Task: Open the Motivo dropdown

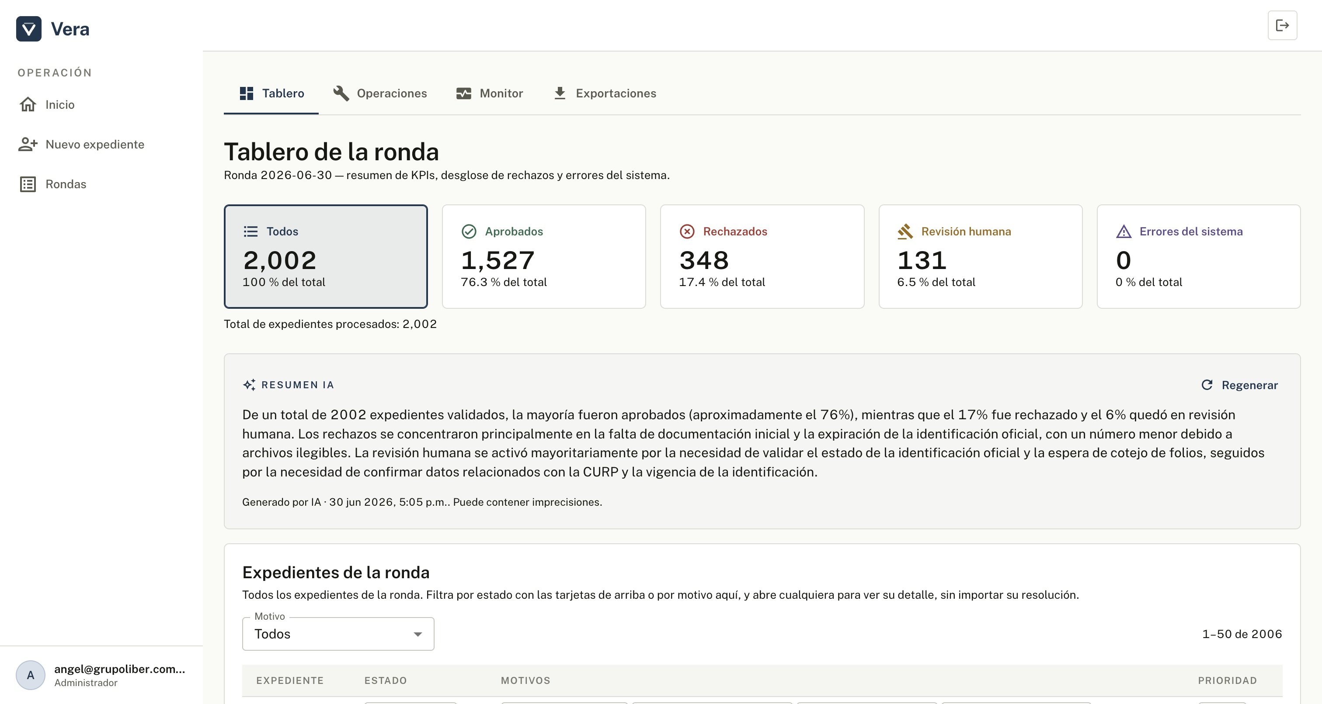Action: (338, 634)
